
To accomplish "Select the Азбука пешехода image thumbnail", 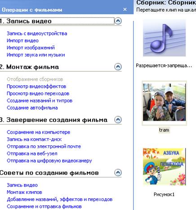I will [165, 167].
